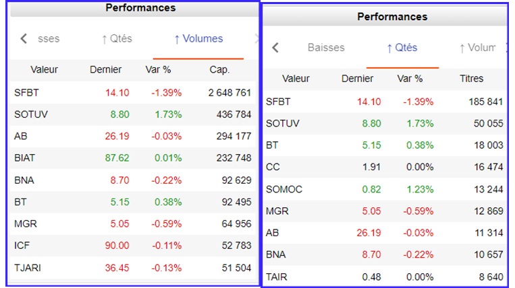This screenshot has height=288, width=515.
Task: Open SFBT stock in left table
Action: pyautogui.click(x=26, y=92)
